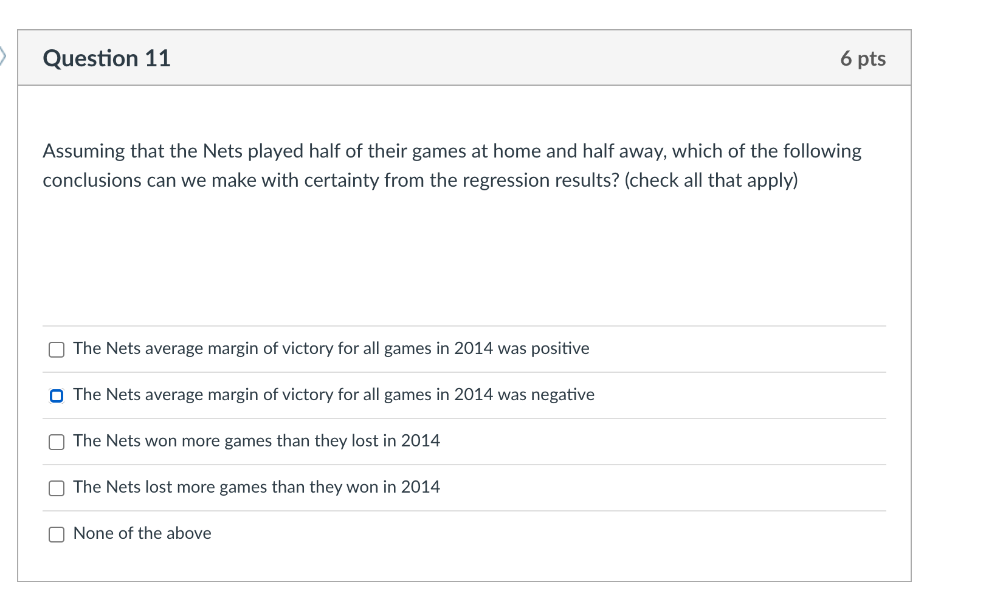Expand the collapsed panel using the left chevron
The image size is (986, 610).
[4, 57]
